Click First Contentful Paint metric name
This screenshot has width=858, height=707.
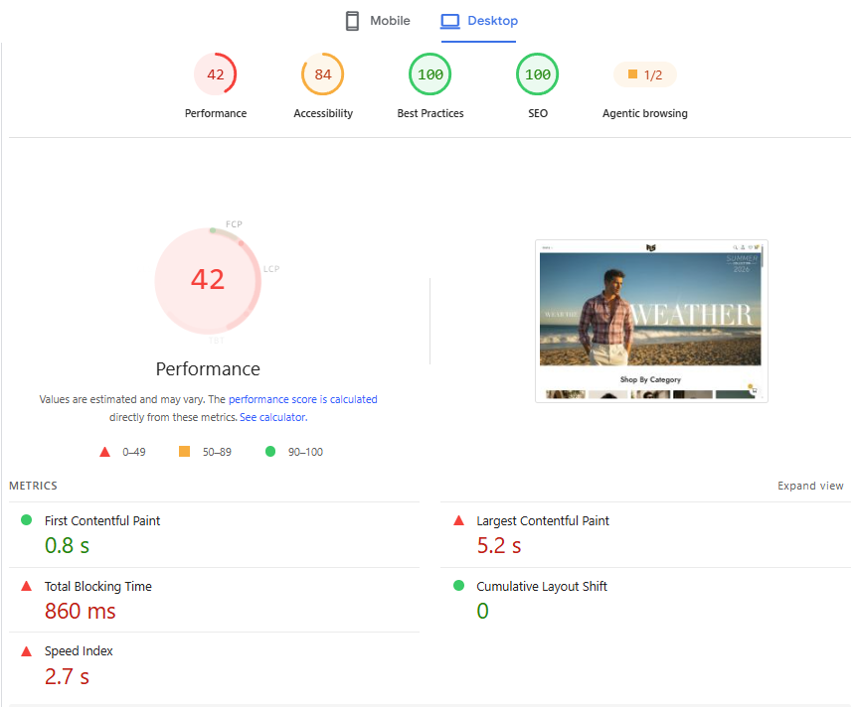(102, 521)
